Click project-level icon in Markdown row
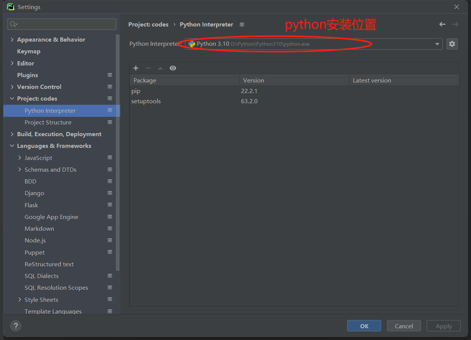The width and height of the screenshot is (471, 340). (x=110, y=228)
